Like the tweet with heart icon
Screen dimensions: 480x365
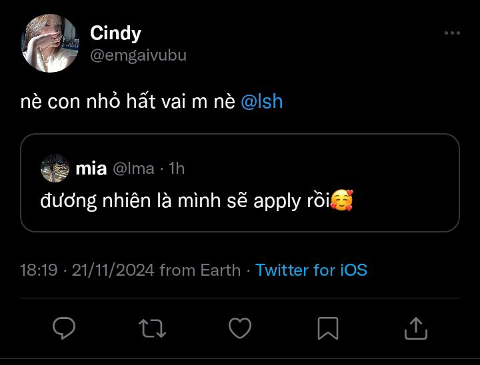(x=240, y=328)
